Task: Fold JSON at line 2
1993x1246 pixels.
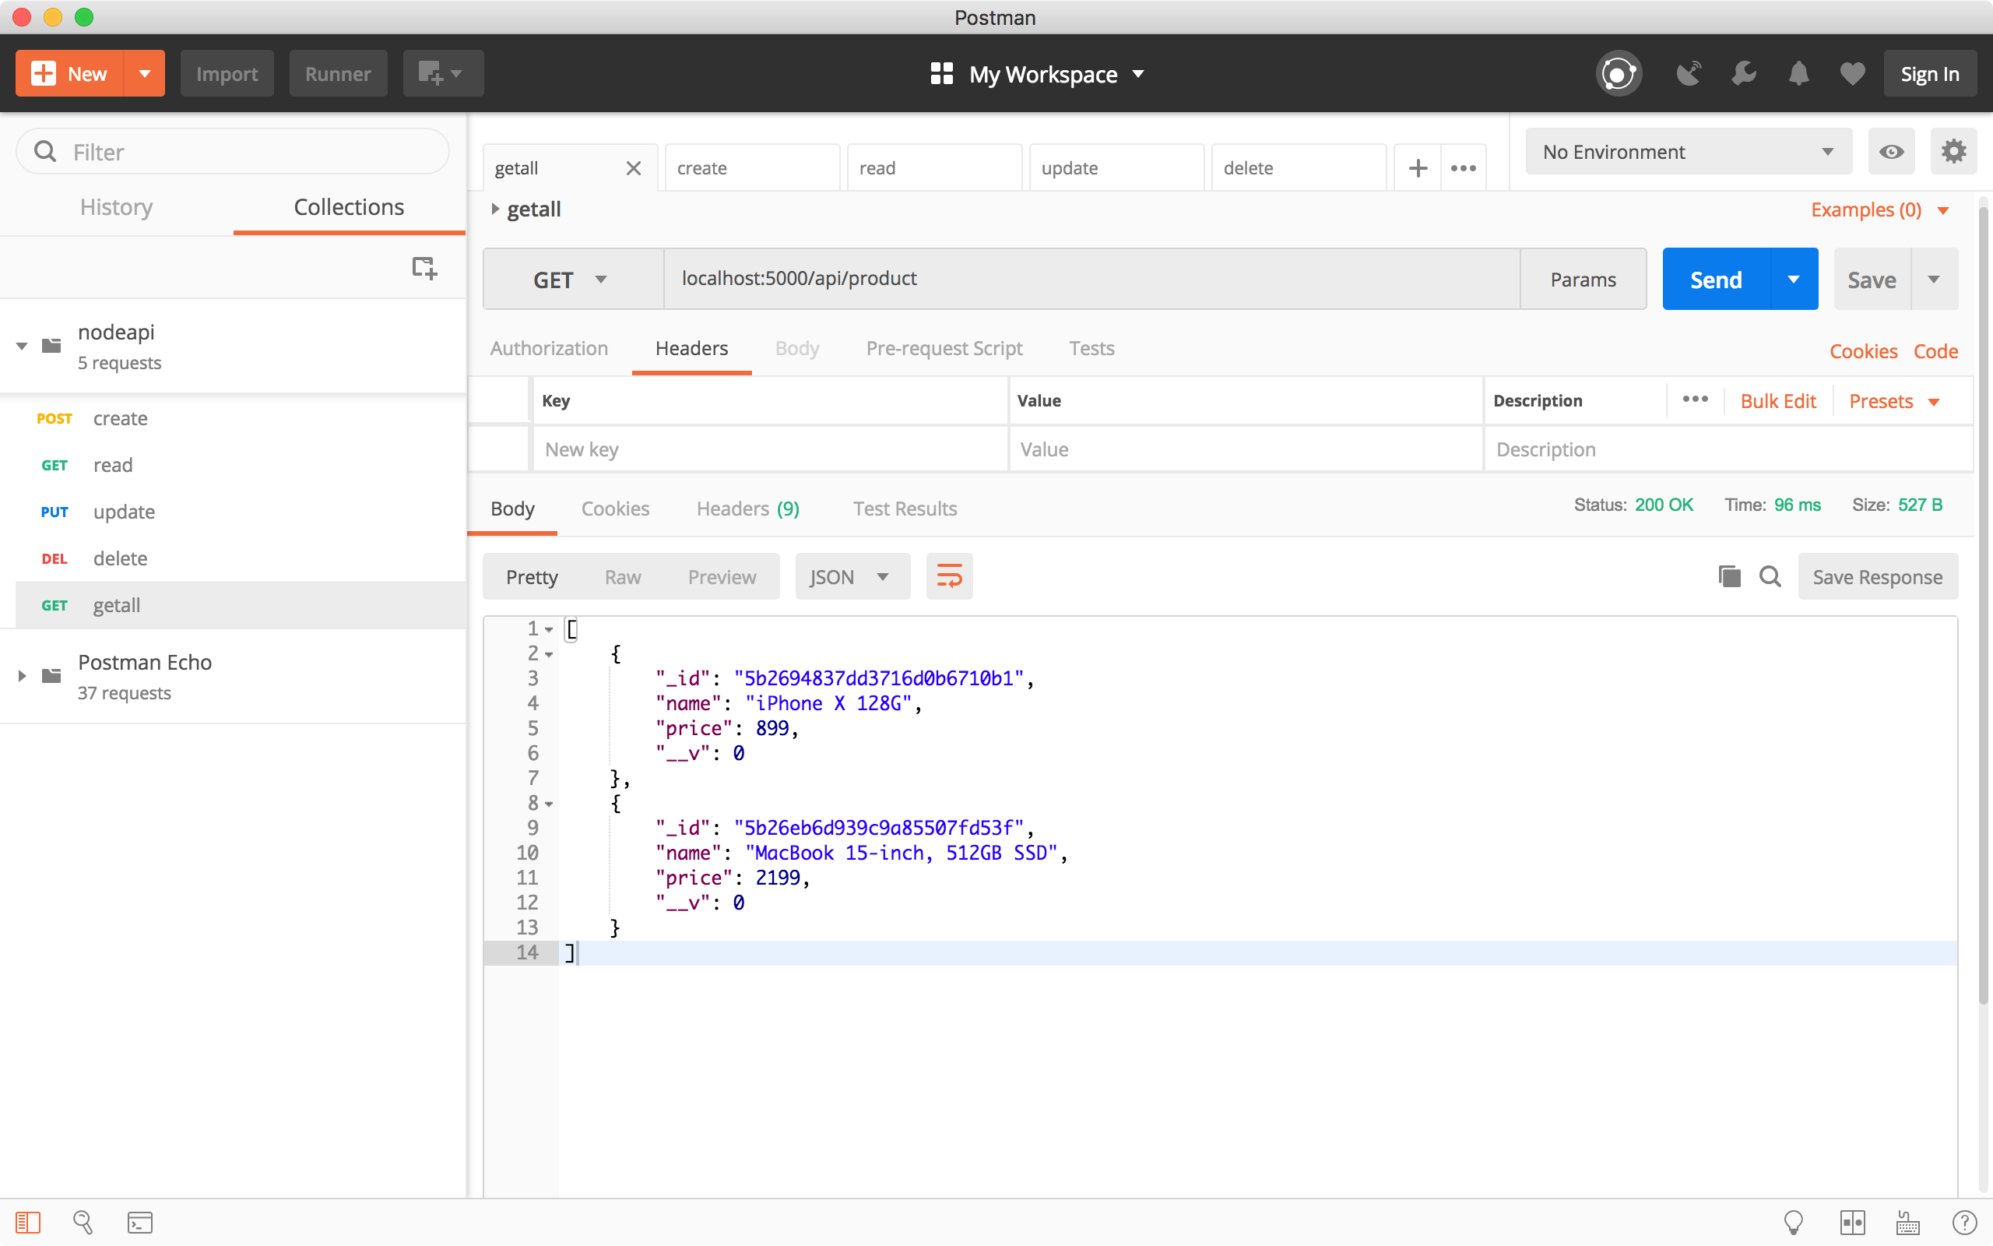Action: [x=549, y=654]
